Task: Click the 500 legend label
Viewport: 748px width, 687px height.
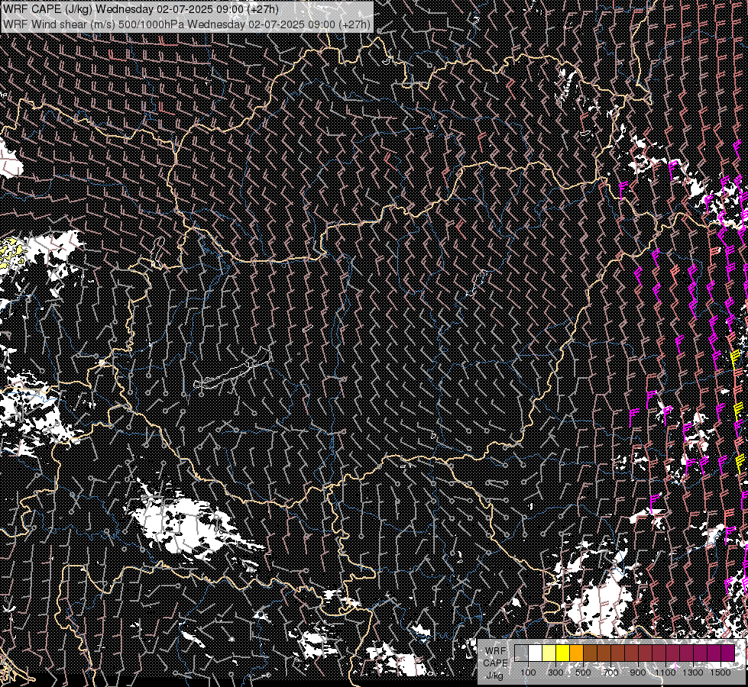Action: pos(584,672)
